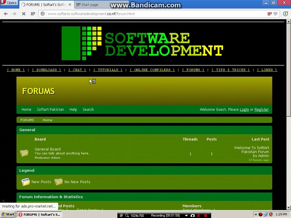Click the red Speed Dial add icon in address bar

coord(269,14)
